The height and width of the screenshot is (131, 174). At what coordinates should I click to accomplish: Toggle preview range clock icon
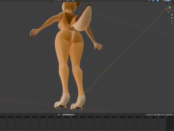155,115
